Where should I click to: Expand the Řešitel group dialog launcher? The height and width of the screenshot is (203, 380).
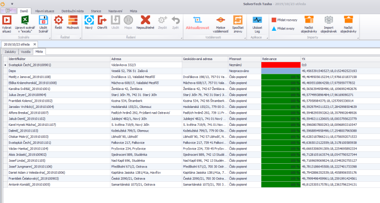pos(80,38)
